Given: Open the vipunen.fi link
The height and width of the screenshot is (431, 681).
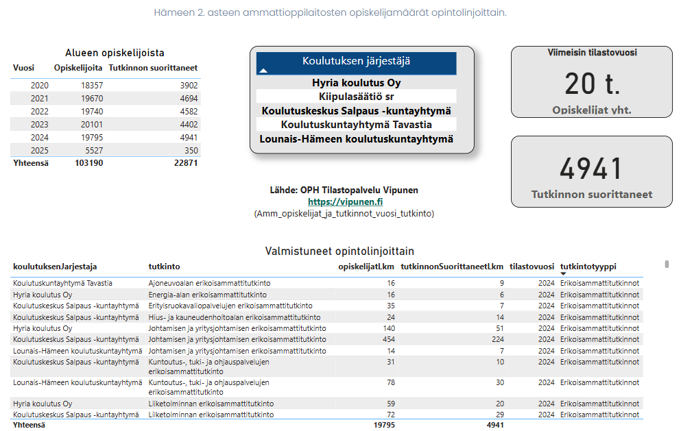Looking at the screenshot, I should [x=345, y=202].
